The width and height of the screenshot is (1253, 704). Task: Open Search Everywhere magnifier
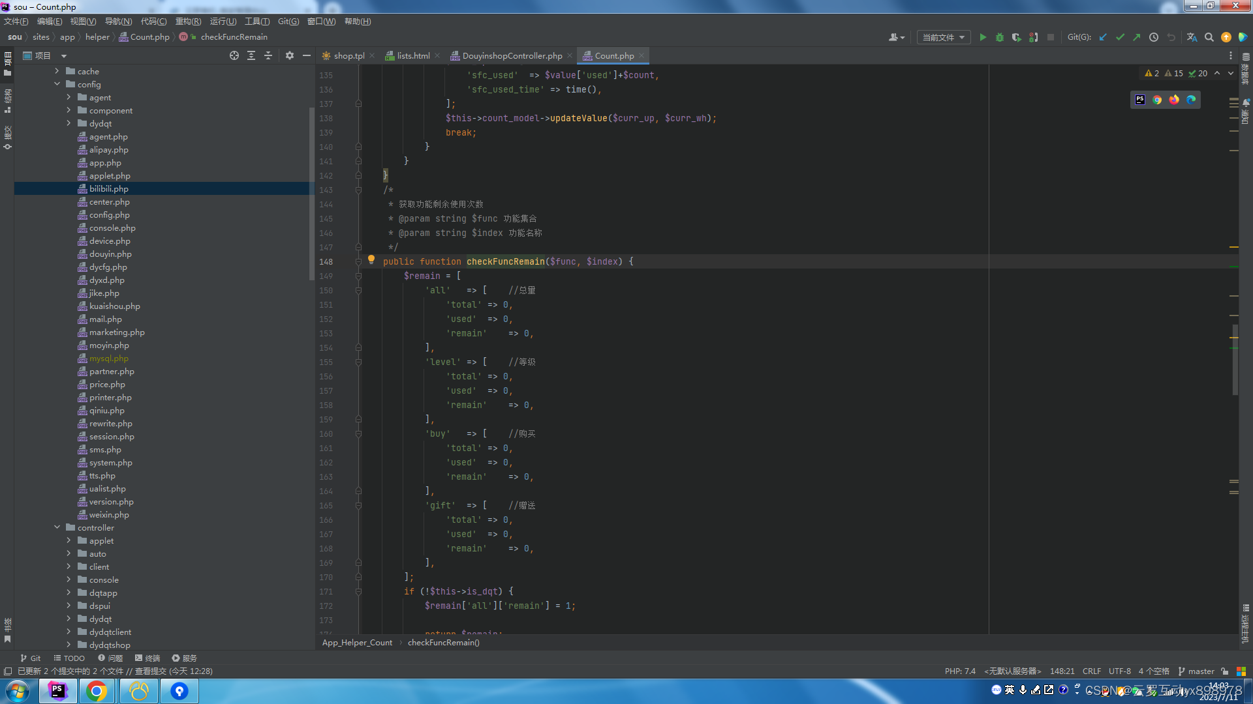pyautogui.click(x=1209, y=37)
